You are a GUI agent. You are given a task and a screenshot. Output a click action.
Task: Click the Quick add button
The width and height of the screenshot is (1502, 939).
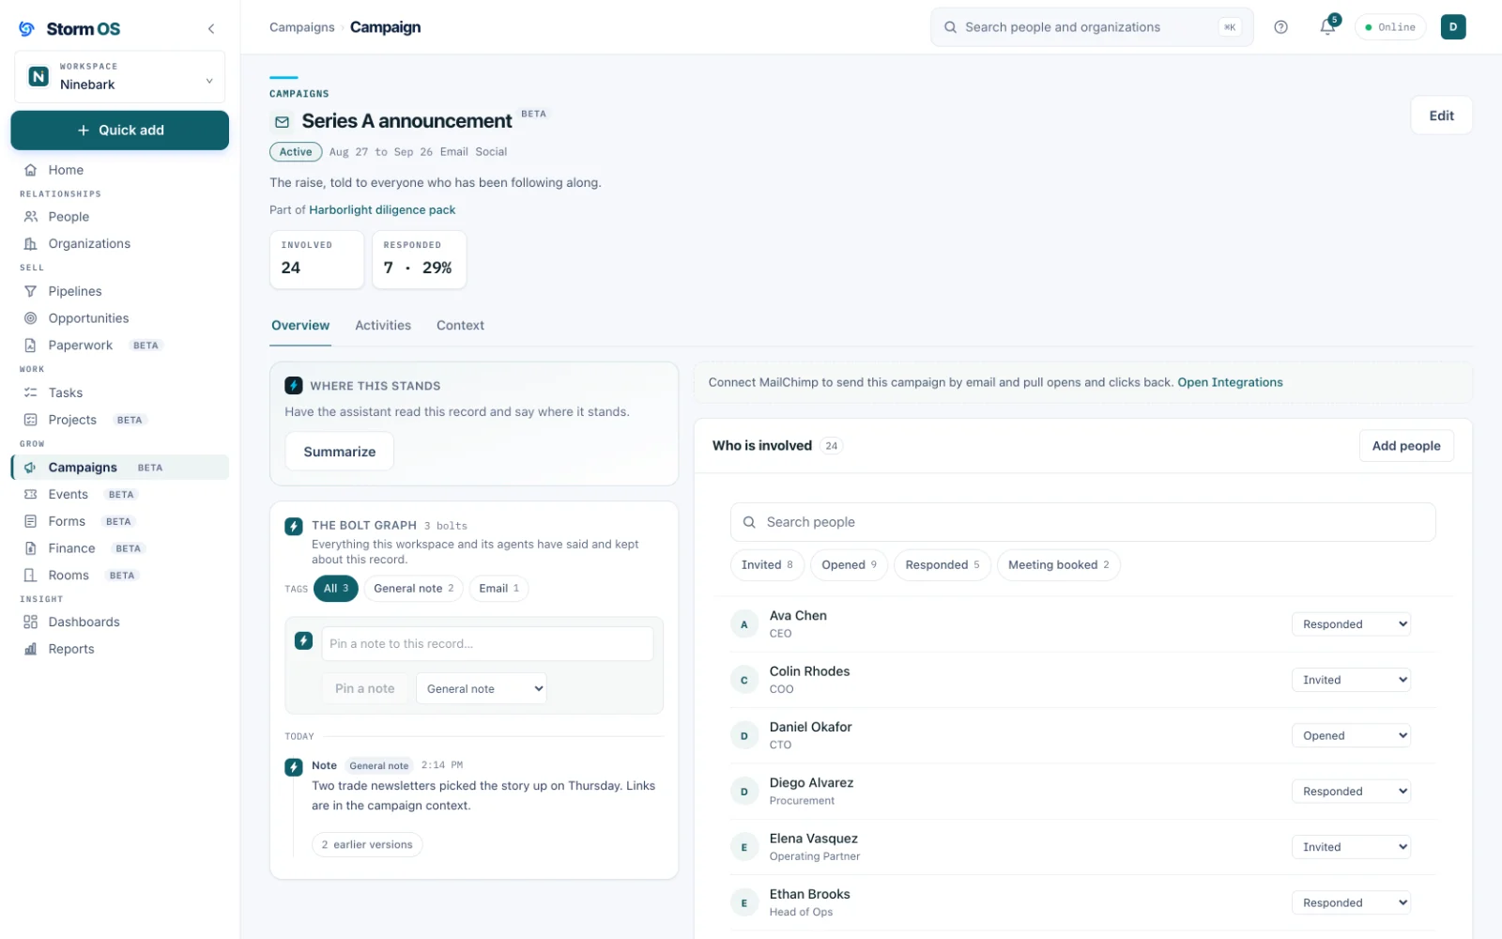pyautogui.click(x=119, y=131)
